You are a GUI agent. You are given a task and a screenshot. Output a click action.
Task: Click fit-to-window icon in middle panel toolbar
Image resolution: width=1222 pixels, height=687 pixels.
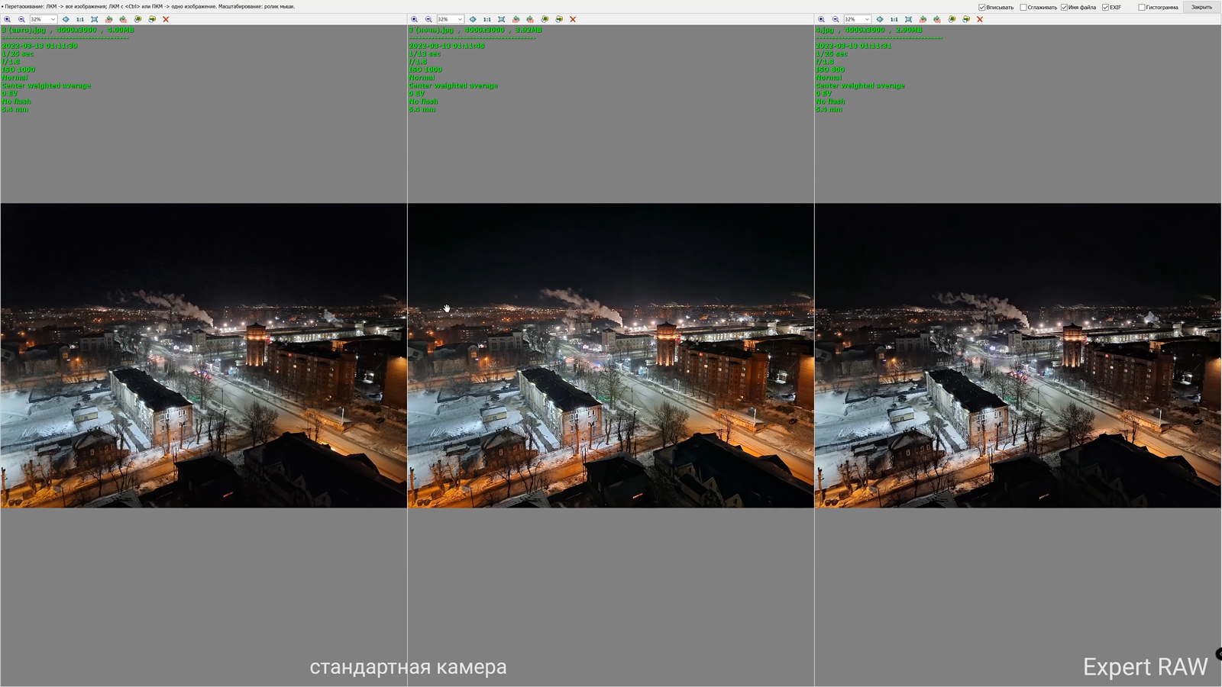click(x=502, y=19)
